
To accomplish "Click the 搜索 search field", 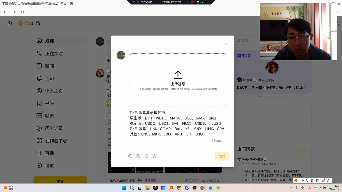I will click(247, 40).
